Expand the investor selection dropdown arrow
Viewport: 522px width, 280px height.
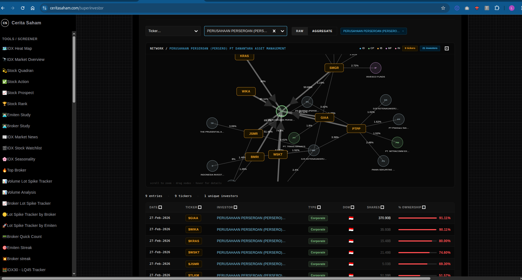(x=282, y=31)
